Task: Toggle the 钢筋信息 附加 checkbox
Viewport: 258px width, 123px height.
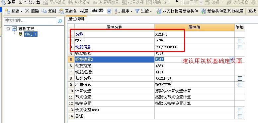Action: click(240, 47)
